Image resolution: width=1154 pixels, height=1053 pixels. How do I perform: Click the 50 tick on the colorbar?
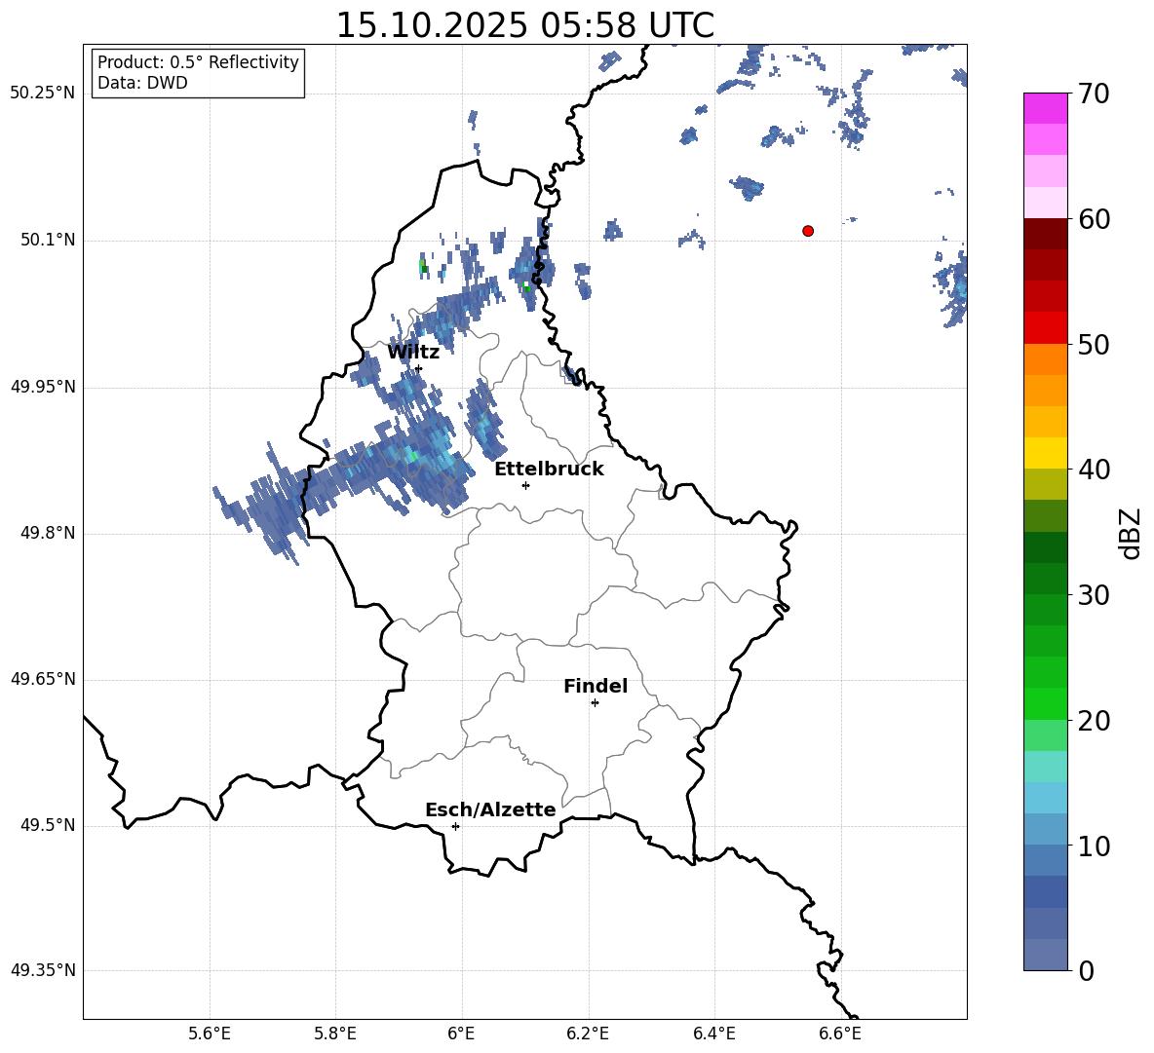point(1094,345)
